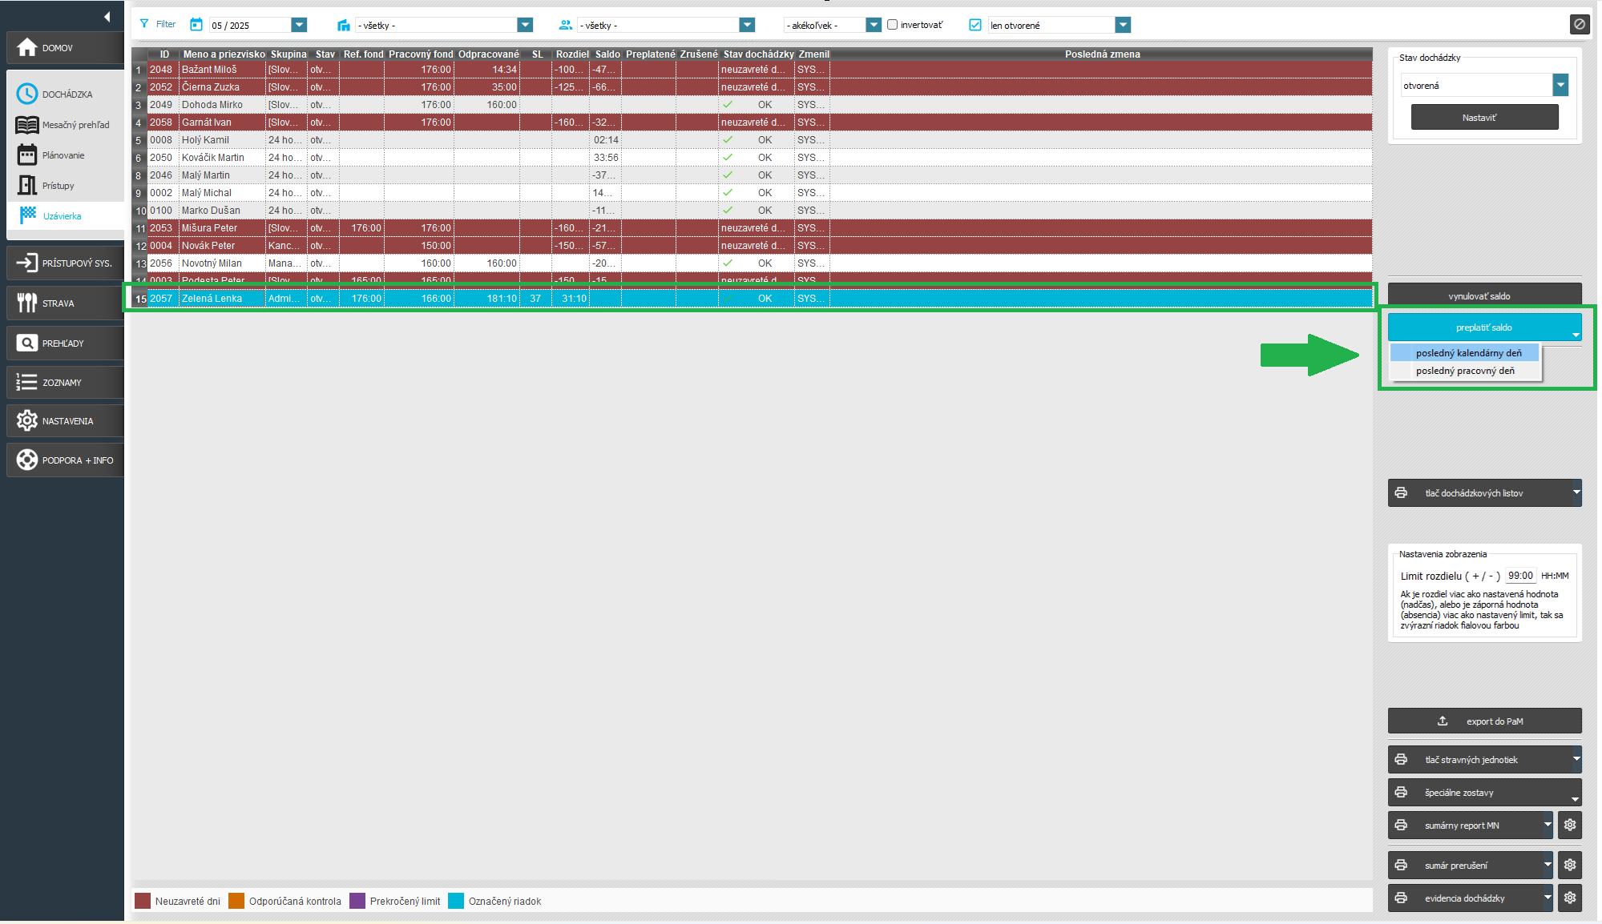The width and height of the screenshot is (1602, 924).
Task: Open Mesačný prehľad in sidebar
Action: point(75,125)
